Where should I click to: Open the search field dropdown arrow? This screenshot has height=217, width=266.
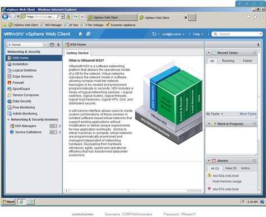pyautogui.click(x=260, y=34)
